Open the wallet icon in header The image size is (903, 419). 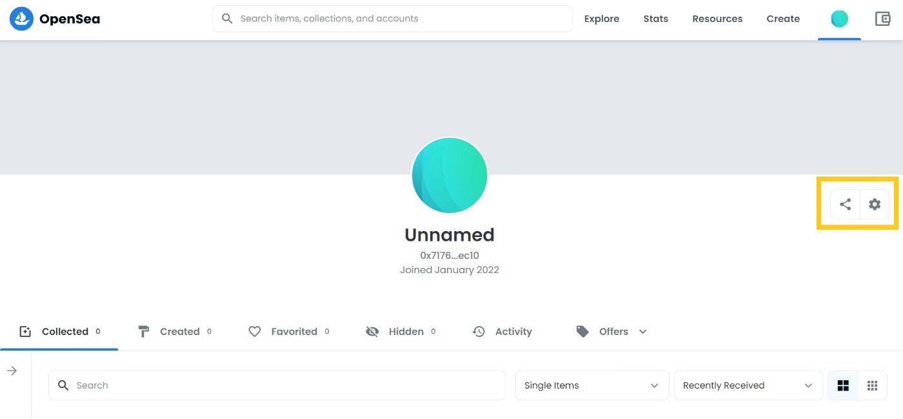click(882, 19)
